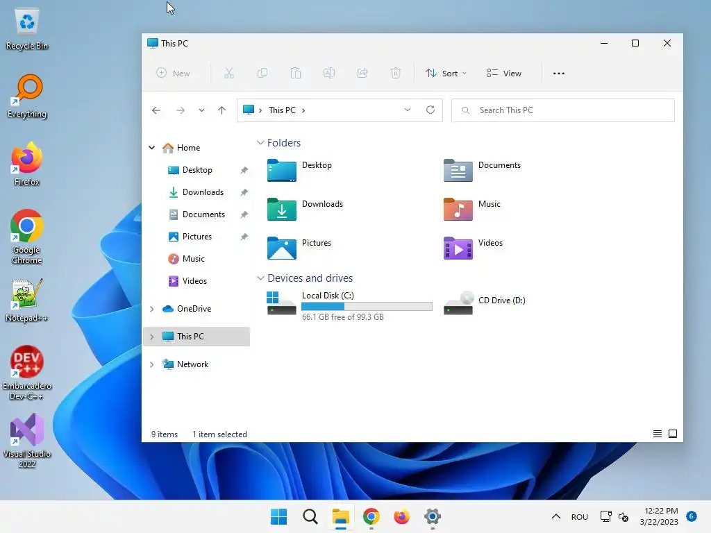Expand the Network tree node

click(x=152, y=364)
